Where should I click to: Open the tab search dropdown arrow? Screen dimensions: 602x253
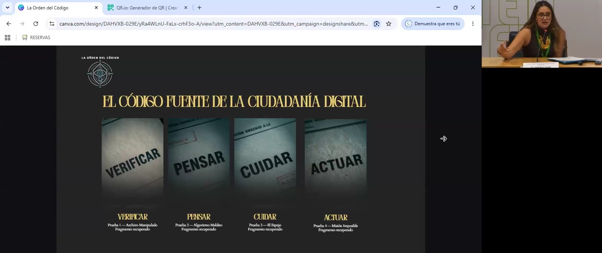[7, 8]
